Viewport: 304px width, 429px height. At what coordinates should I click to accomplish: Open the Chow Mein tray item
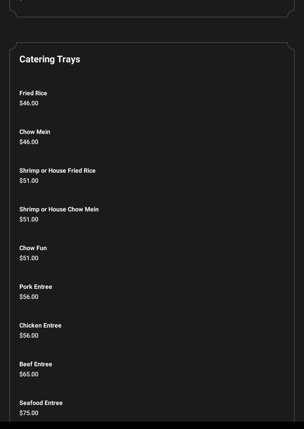point(35,132)
